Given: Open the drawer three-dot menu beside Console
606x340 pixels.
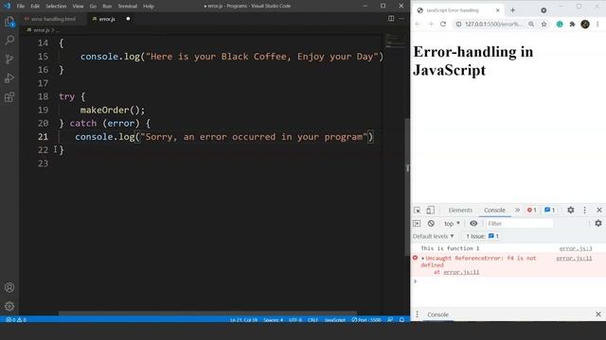Looking at the screenshot, I should [417, 314].
